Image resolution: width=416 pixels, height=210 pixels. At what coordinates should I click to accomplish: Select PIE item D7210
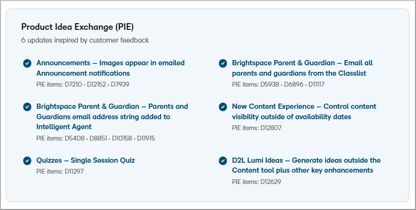point(73,85)
